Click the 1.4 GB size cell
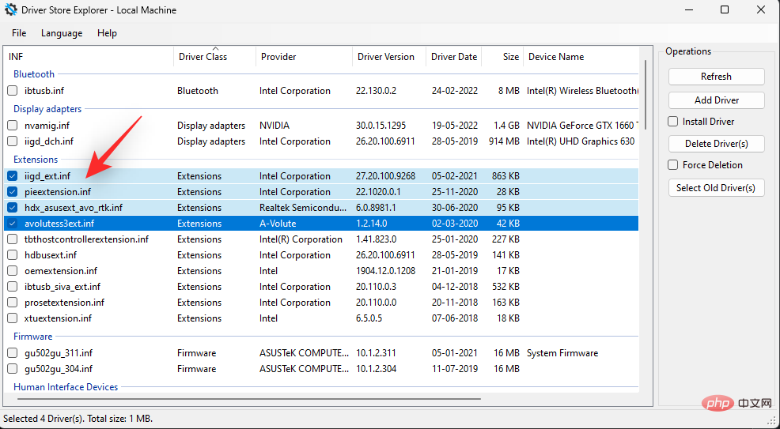Viewport: 780px width, 429px height. pyautogui.click(x=505, y=126)
